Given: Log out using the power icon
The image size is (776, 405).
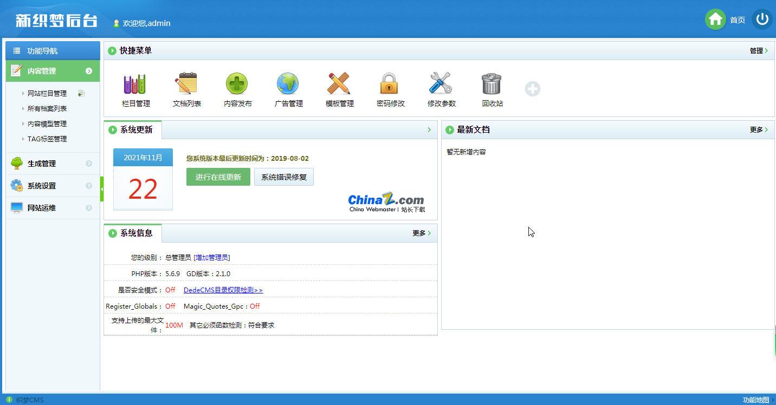Looking at the screenshot, I should click(762, 19).
